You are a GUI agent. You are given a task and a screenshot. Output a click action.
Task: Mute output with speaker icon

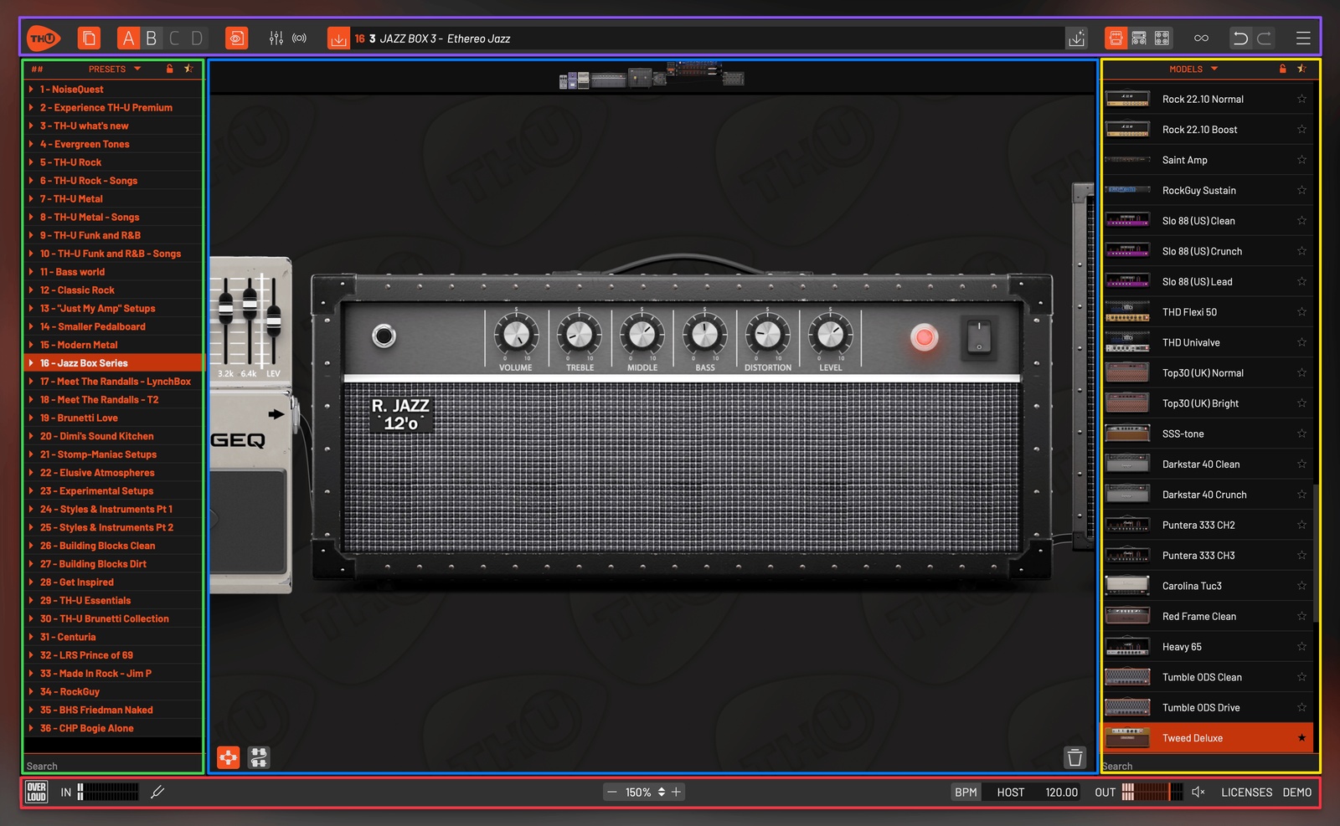click(x=1198, y=792)
